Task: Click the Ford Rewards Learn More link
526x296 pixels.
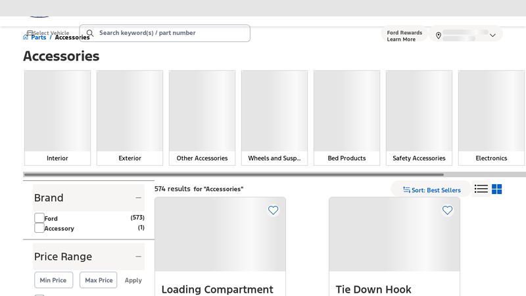Action: [401, 39]
